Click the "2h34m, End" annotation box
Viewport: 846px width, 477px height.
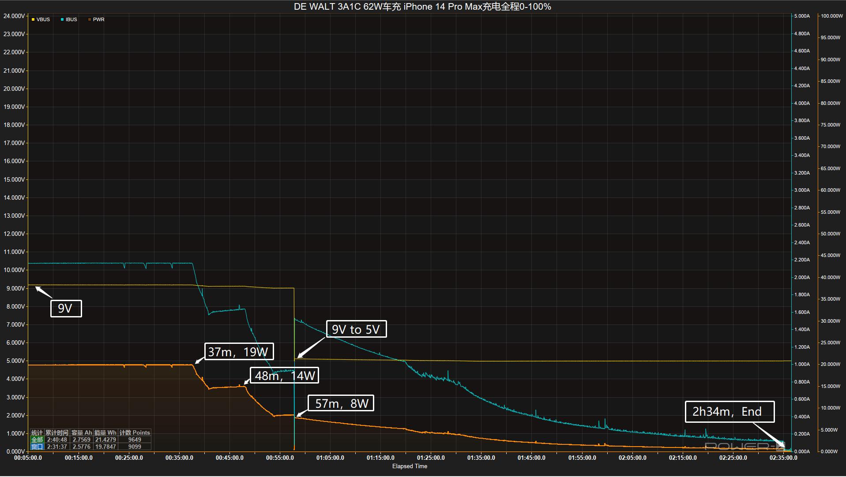pyautogui.click(x=729, y=412)
